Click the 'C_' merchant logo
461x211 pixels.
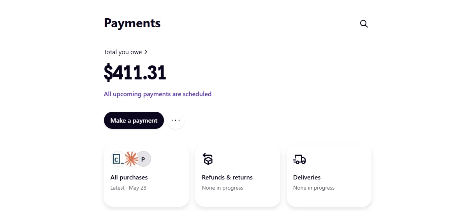click(118, 159)
